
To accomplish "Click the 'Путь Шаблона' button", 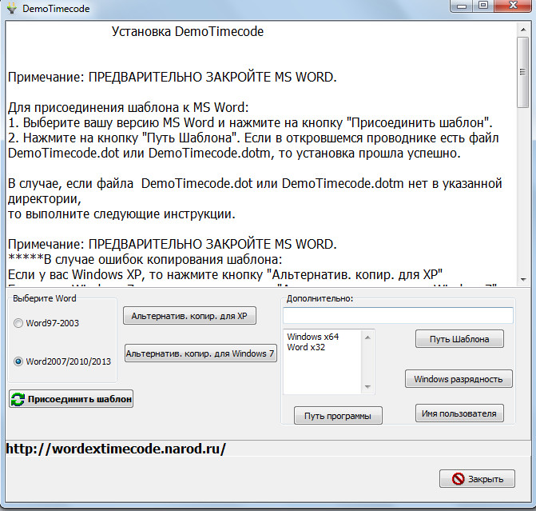I will 459,339.
